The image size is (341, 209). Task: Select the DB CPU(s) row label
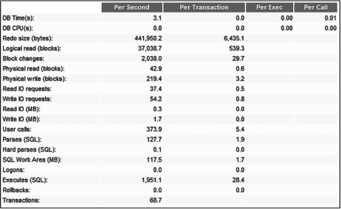18,28
